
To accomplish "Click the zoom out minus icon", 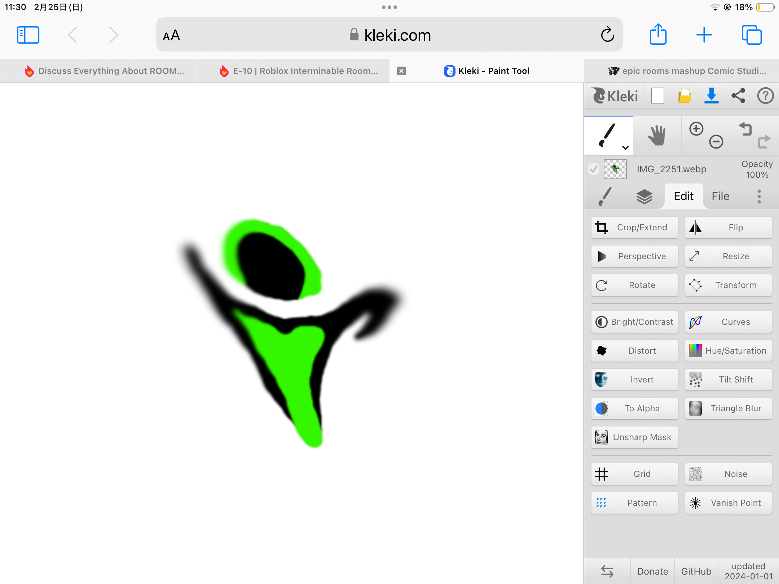I will (x=716, y=142).
